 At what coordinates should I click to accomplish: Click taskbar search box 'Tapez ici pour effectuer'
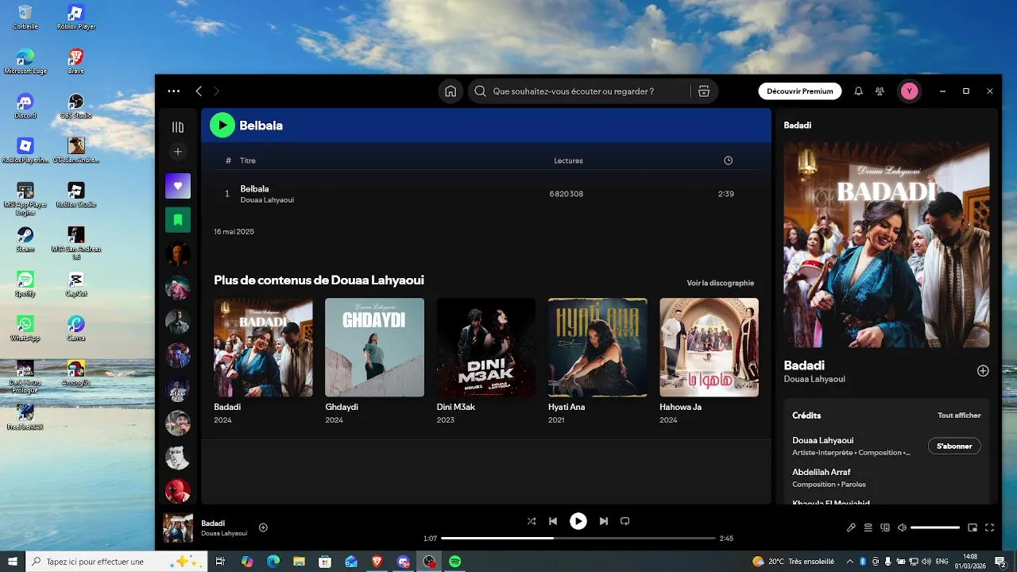click(116, 562)
